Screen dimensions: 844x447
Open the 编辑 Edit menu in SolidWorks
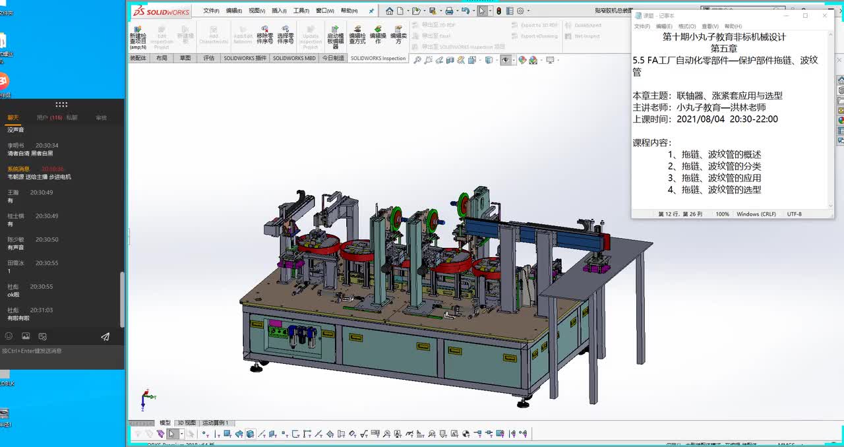(x=234, y=11)
